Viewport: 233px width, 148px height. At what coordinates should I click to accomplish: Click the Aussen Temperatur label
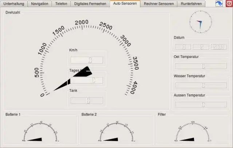click(x=189, y=95)
